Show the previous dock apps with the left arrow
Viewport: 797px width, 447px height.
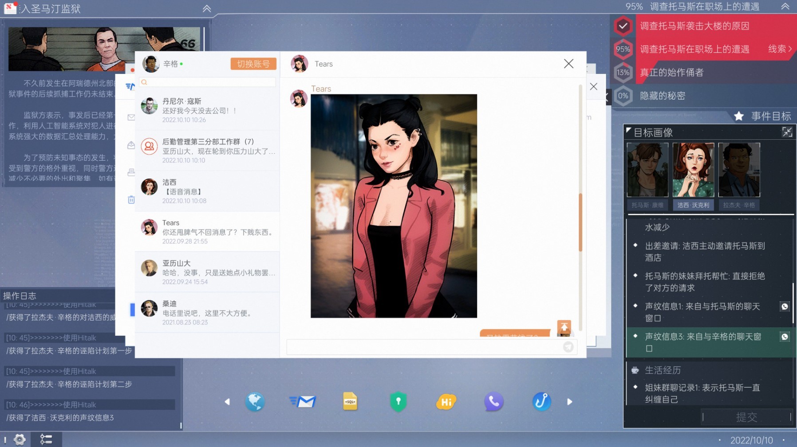[x=227, y=402]
